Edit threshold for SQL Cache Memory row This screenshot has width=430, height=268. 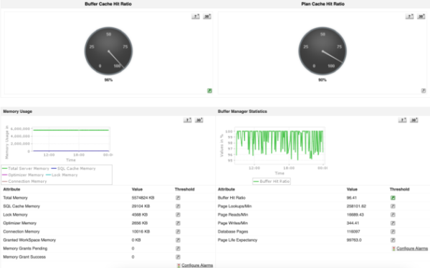[x=178, y=207]
